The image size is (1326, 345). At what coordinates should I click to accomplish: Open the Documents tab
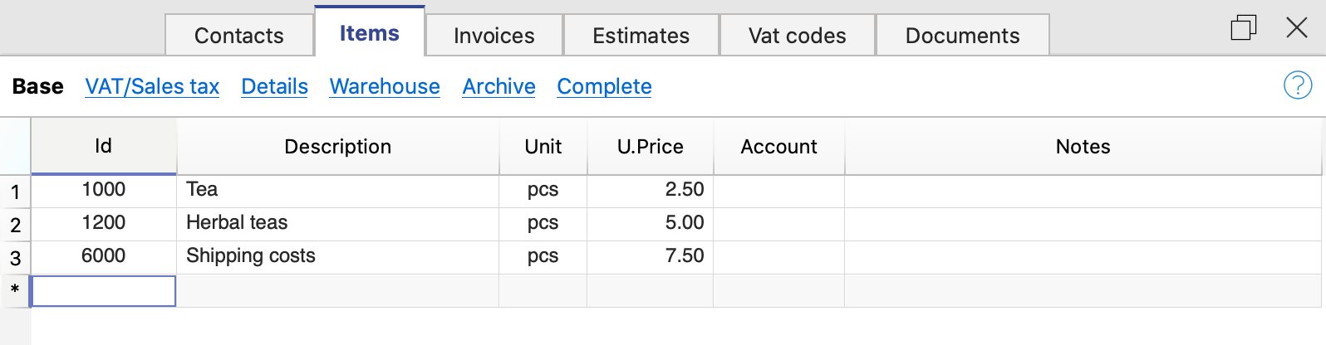(962, 36)
